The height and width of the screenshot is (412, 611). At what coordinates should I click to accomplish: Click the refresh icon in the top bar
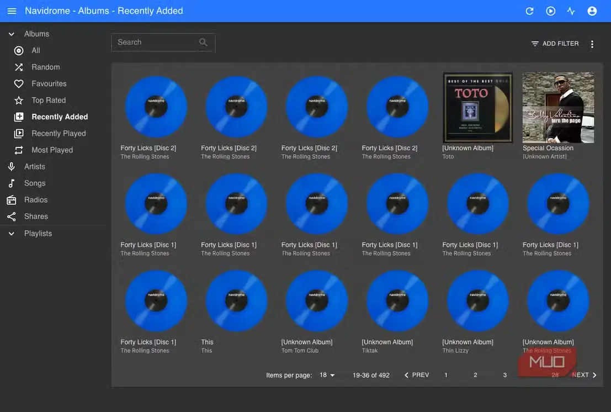click(529, 11)
